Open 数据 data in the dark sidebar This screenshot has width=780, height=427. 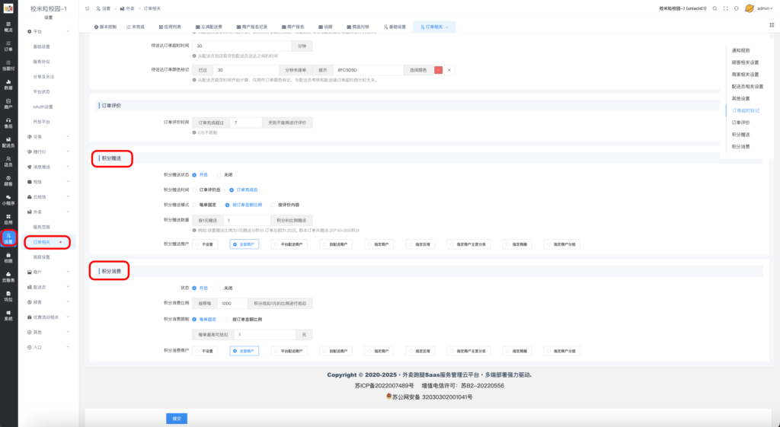[8, 84]
